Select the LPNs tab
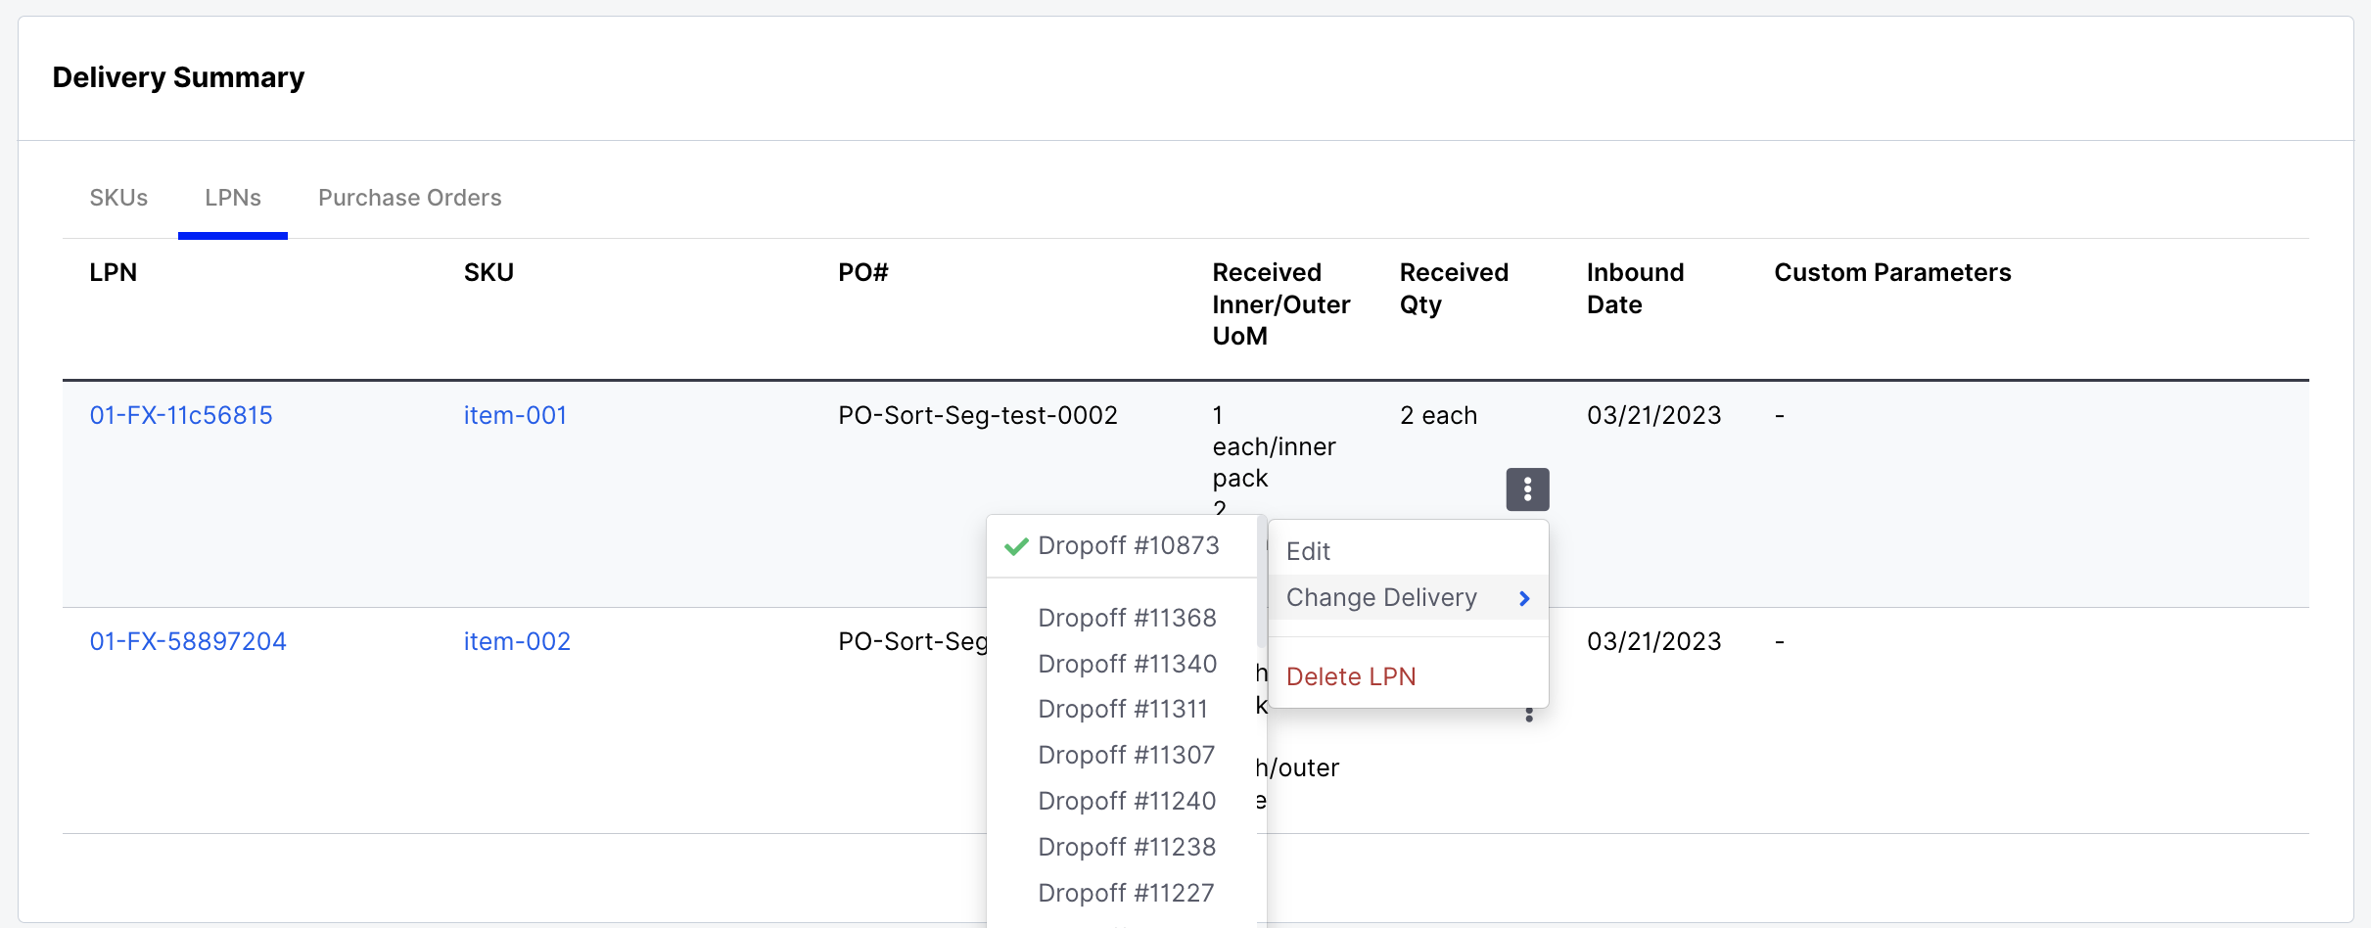This screenshot has width=2371, height=928. coord(233,198)
